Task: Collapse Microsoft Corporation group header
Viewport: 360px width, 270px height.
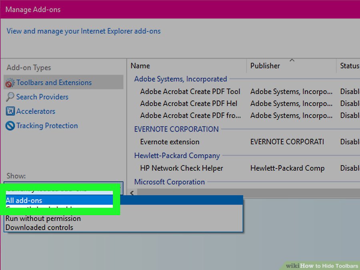Action: pyautogui.click(x=170, y=182)
